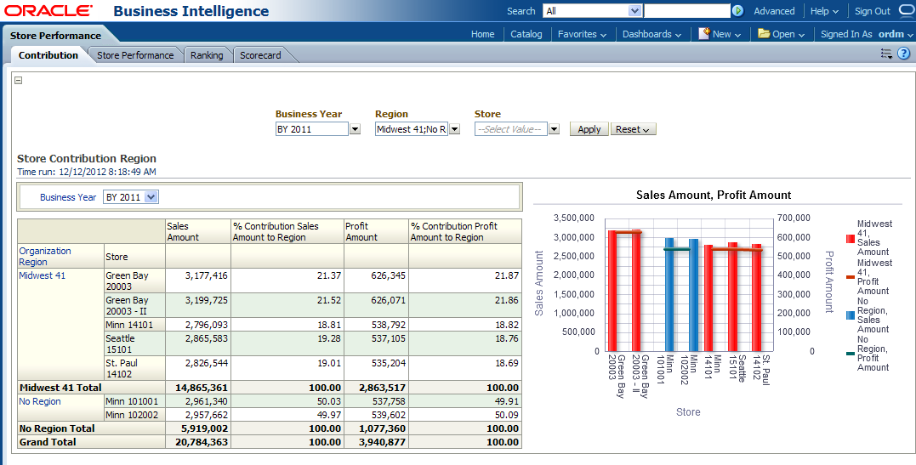Click the help question mark icon
The width and height of the screenshot is (916, 465).
click(903, 54)
